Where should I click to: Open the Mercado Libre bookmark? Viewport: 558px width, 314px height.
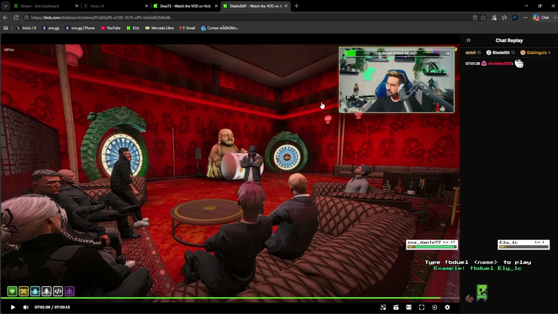click(160, 28)
